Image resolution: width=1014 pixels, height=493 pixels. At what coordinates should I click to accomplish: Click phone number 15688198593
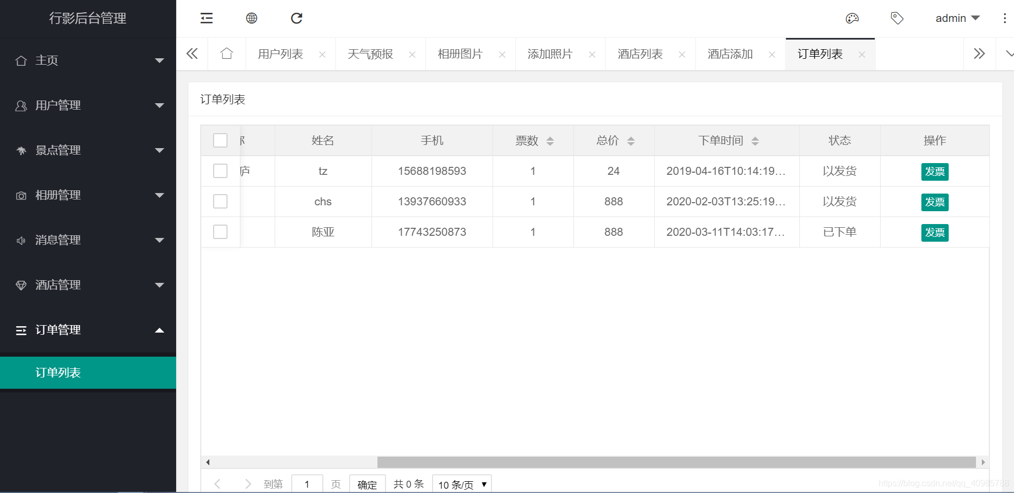pyautogui.click(x=432, y=171)
